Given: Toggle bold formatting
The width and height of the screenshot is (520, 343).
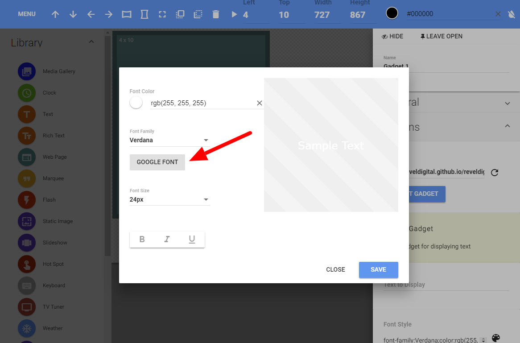Looking at the screenshot, I should coord(142,239).
